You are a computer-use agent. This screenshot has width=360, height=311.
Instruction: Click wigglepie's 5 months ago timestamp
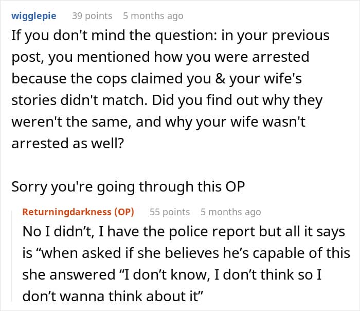[153, 16]
